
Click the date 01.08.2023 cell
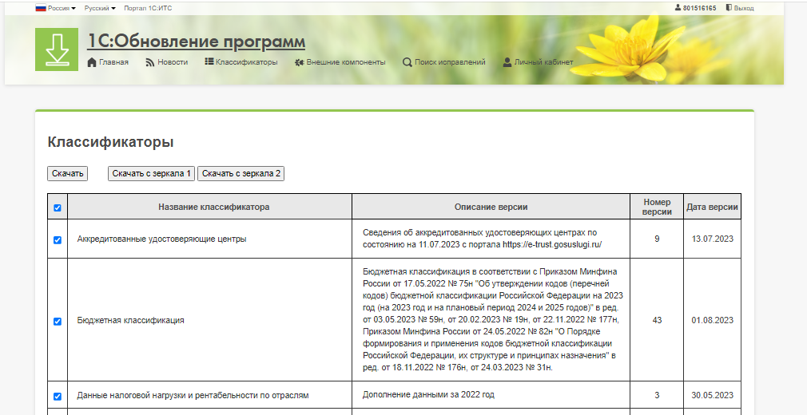(712, 320)
